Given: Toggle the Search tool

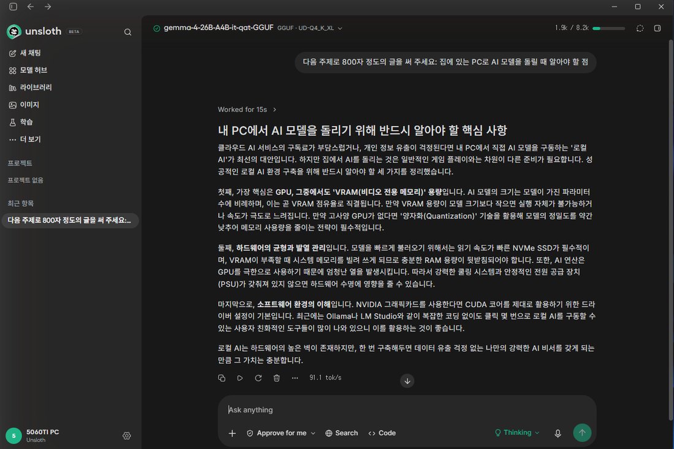Looking at the screenshot, I should [342, 433].
